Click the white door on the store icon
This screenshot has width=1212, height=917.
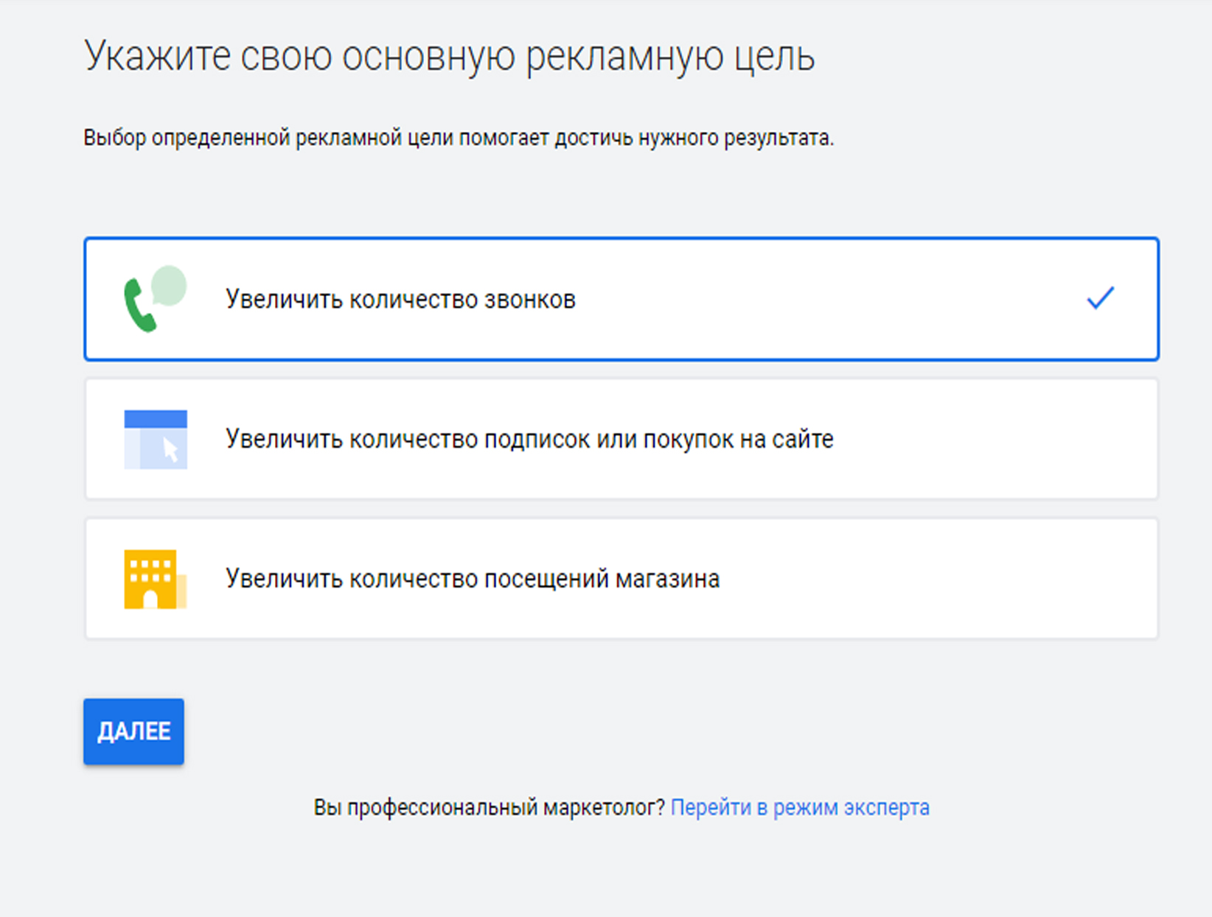coord(150,599)
